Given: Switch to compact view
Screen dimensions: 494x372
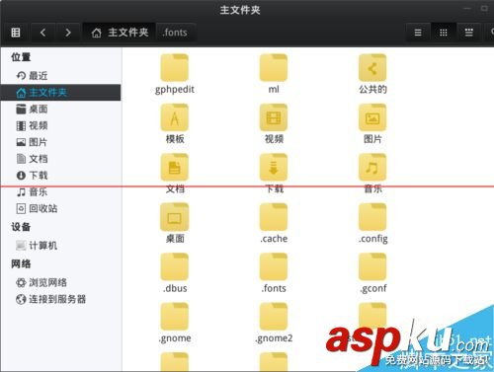Looking at the screenshot, I should 468,33.
